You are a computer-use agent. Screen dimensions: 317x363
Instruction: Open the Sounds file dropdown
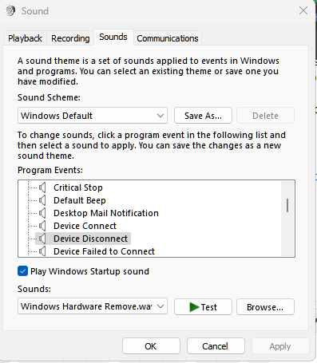[x=93, y=306]
